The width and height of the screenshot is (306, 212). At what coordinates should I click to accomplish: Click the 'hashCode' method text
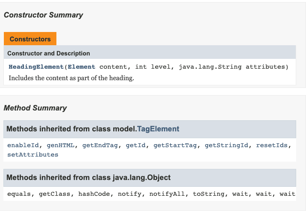click(94, 194)
